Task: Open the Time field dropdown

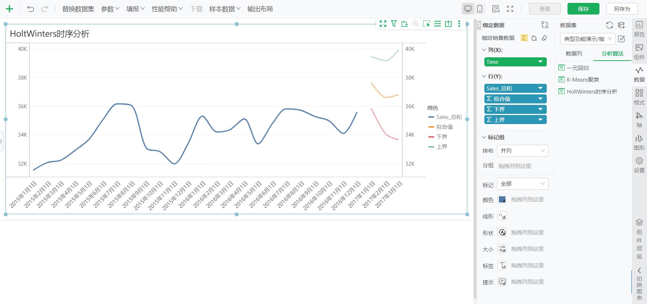Action: click(x=540, y=62)
